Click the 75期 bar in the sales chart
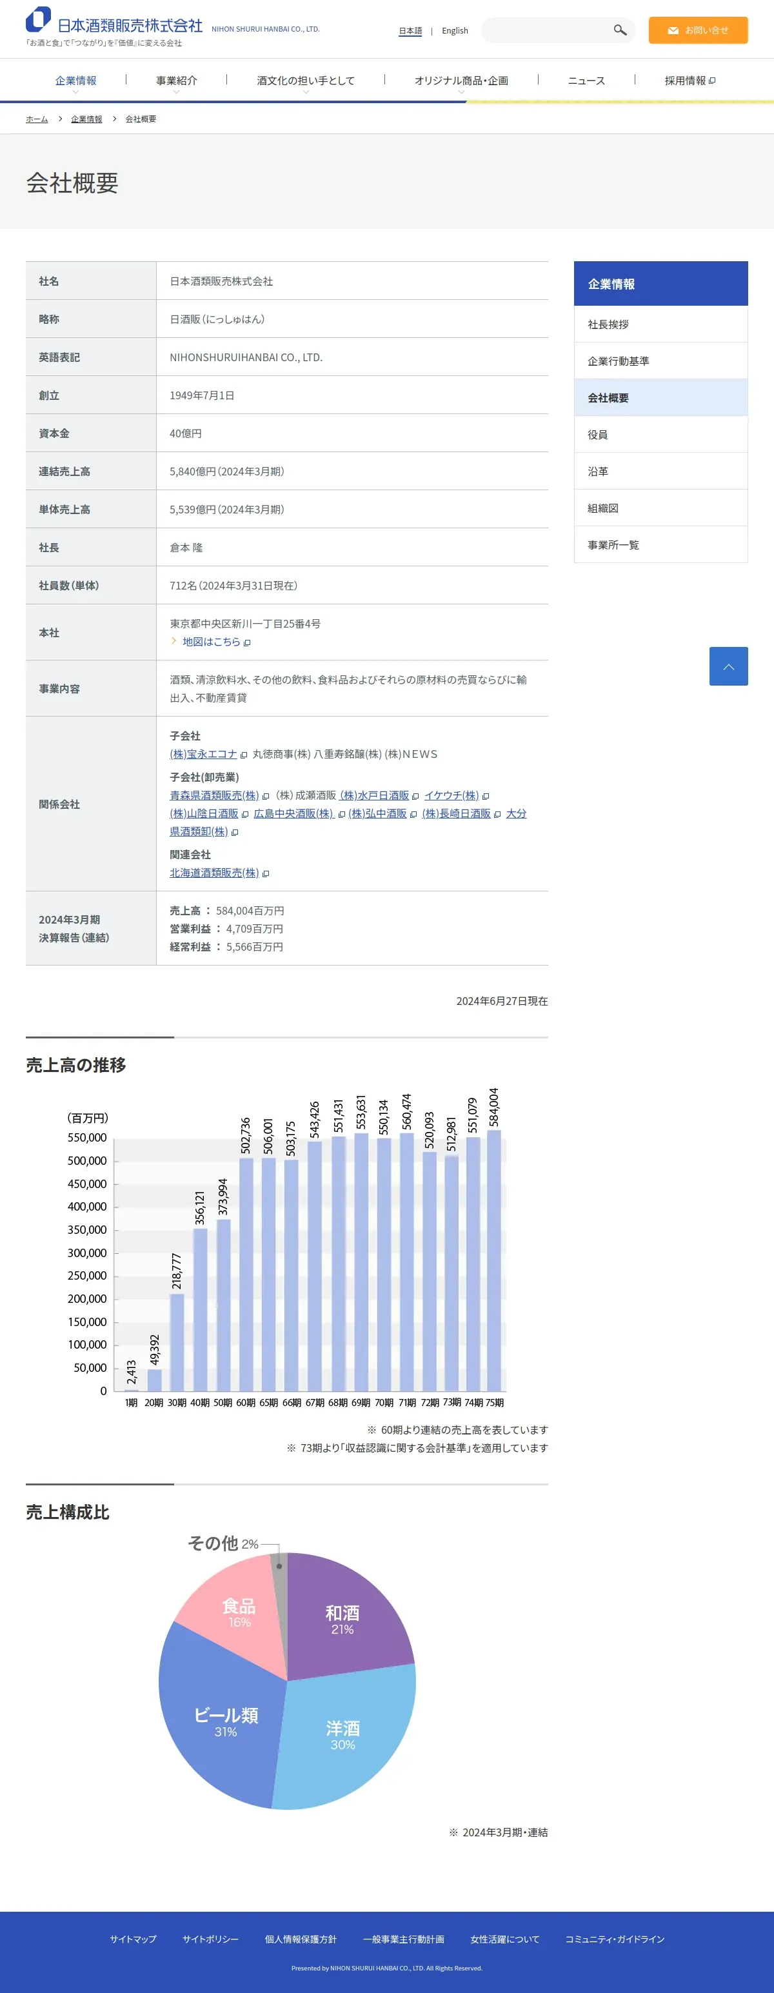The image size is (774, 1993). click(494, 1261)
